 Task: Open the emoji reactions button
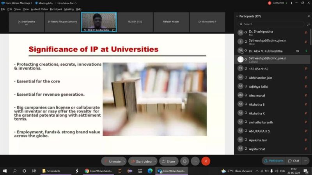point(184,161)
